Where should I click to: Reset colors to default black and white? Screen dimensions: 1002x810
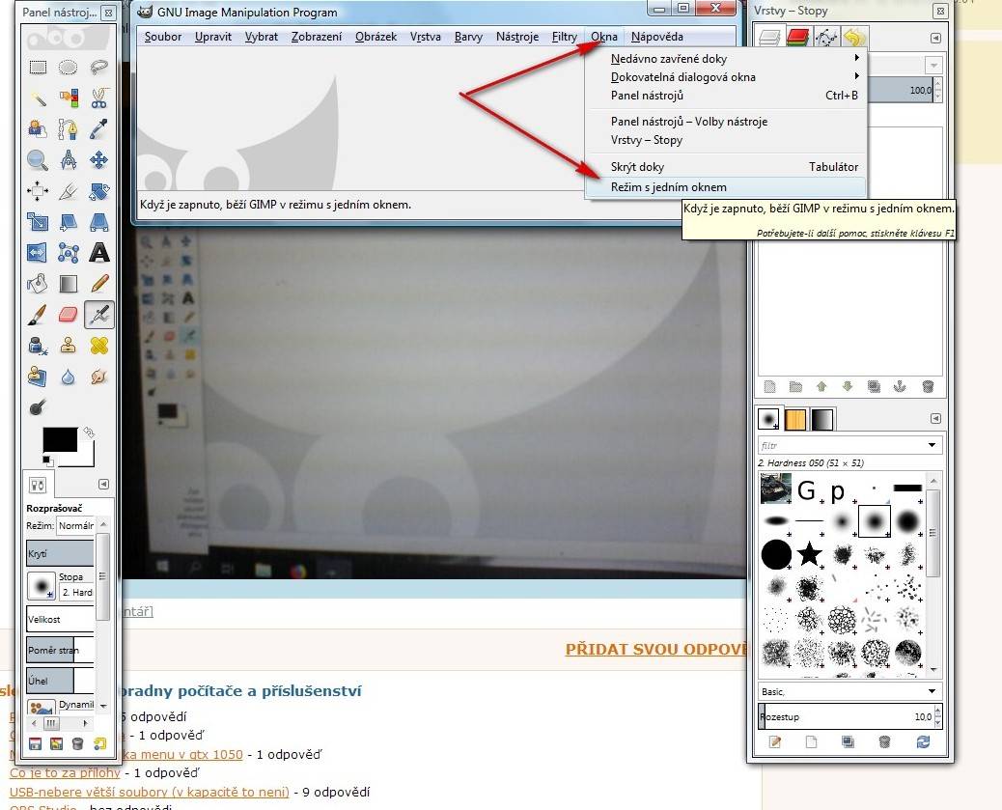pos(48,461)
